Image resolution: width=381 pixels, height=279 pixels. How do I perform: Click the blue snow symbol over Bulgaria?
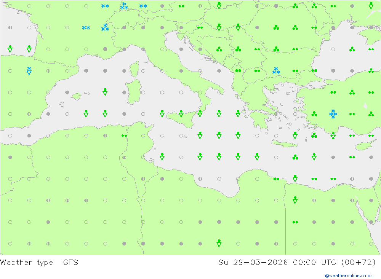pyautogui.click(x=276, y=71)
